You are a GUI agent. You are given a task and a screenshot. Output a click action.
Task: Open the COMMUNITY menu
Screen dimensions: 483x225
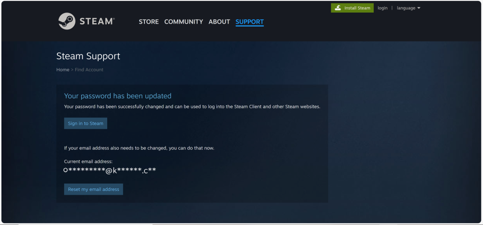[184, 22]
